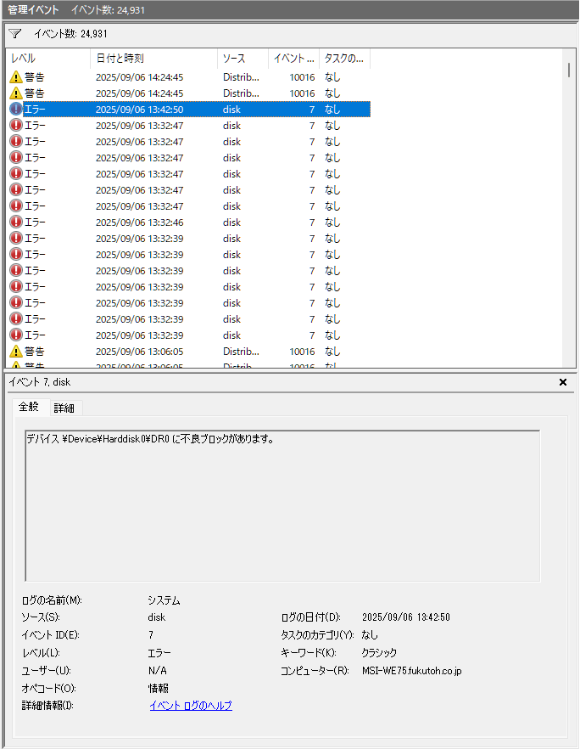Click the イベント ID column header

(293, 59)
